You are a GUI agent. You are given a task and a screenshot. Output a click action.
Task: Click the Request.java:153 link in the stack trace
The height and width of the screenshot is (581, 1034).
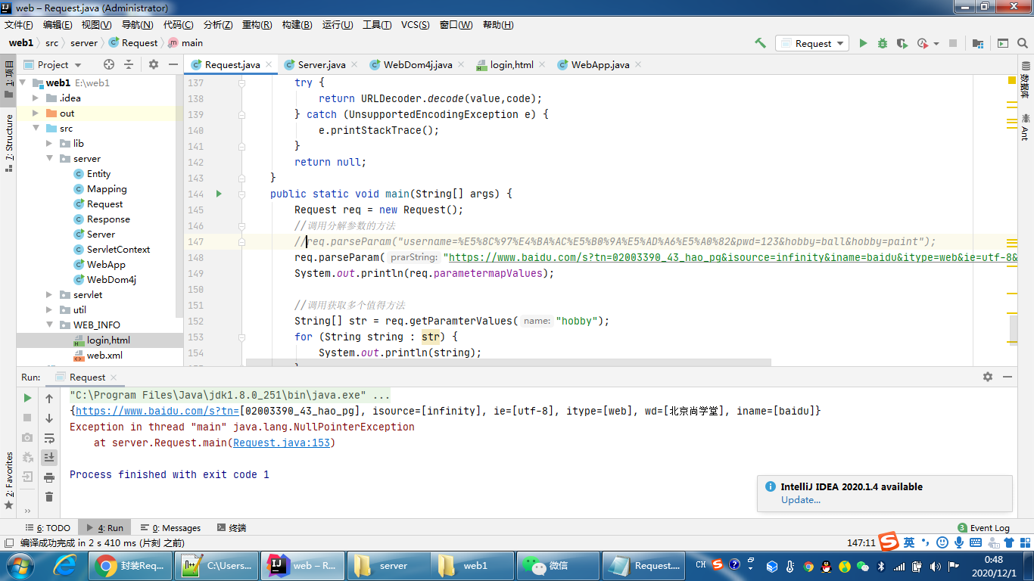282,443
